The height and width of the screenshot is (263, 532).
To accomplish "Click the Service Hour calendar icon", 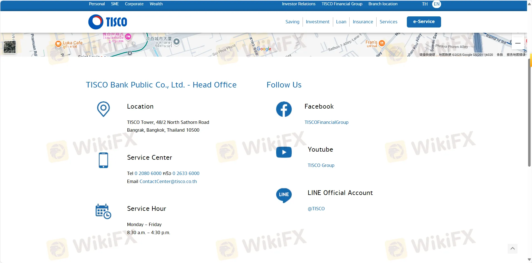I will [x=103, y=211].
